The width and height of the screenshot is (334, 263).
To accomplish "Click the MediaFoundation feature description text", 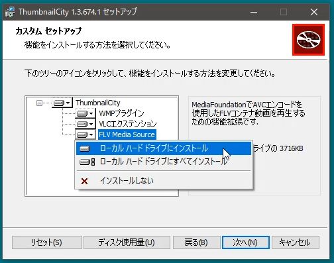I will 249,113.
